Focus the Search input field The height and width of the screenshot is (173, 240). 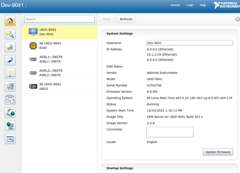(59, 19)
